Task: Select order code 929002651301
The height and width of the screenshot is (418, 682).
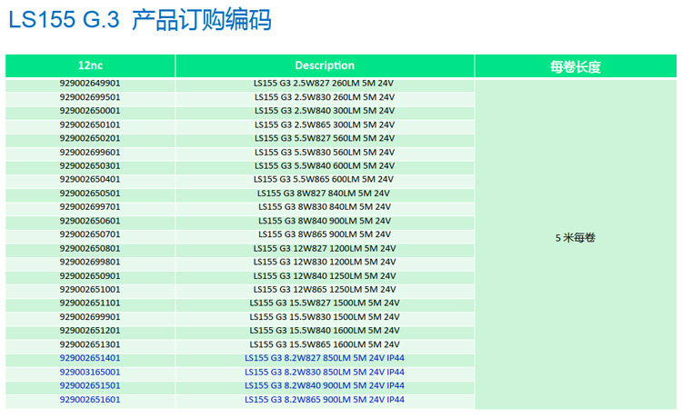Action: tap(90, 344)
